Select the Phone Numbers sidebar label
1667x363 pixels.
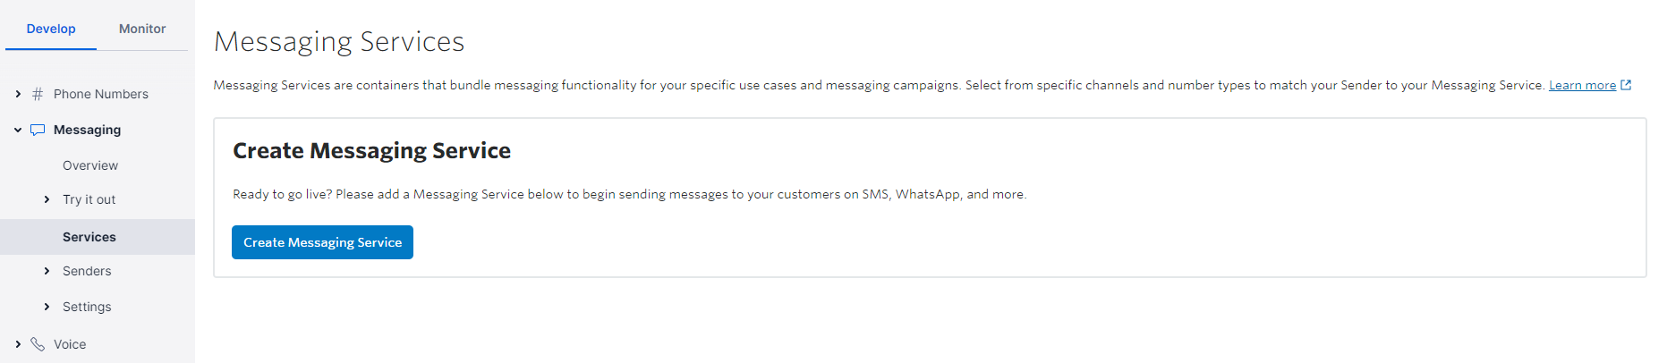pos(101,94)
